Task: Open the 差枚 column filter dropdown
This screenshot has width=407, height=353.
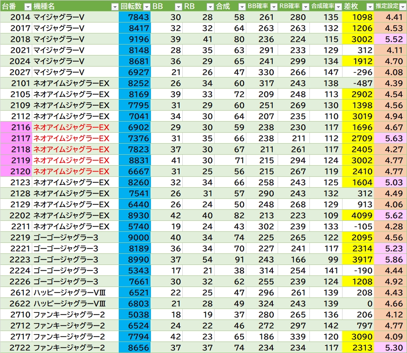Action: (x=369, y=7)
